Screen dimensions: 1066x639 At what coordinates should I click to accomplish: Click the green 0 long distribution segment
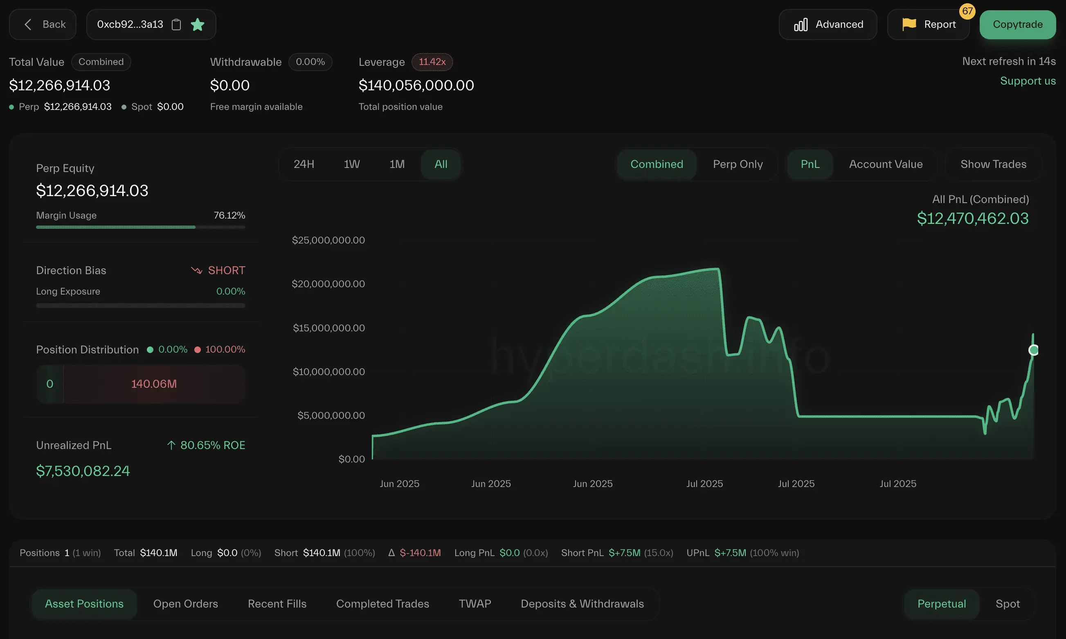coord(49,384)
